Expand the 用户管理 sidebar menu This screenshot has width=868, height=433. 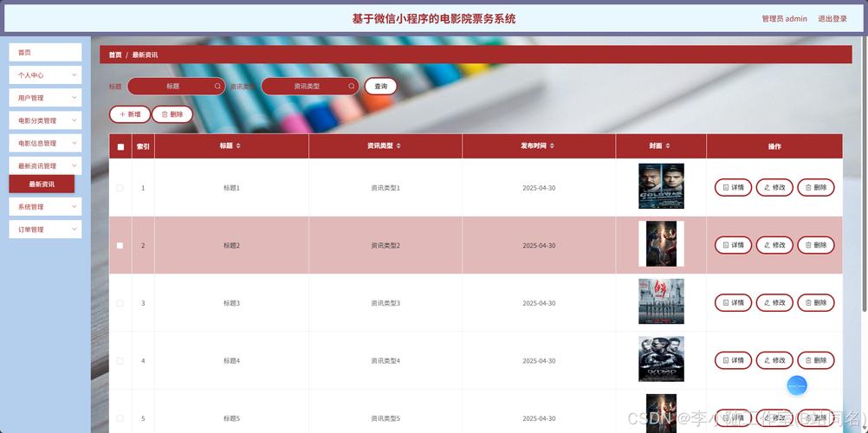pos(45,98)
